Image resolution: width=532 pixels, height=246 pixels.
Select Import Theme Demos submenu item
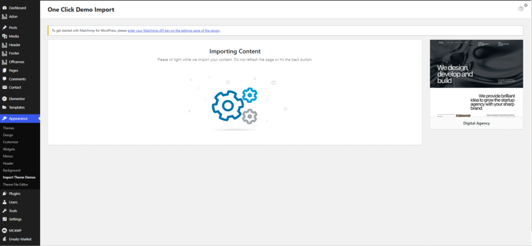point(19,177)
